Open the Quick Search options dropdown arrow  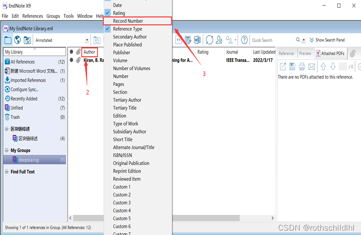click(304, 40)
